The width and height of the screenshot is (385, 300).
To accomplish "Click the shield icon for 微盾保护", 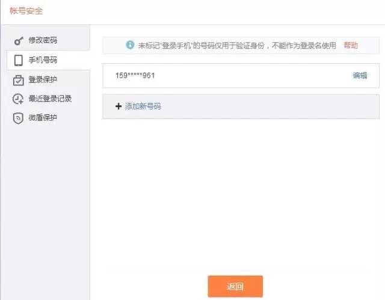I will (x=18, y=118).
